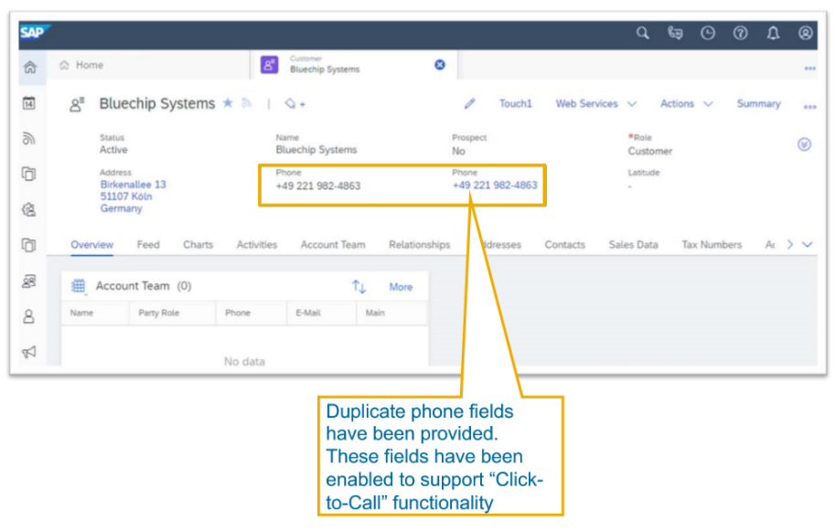Screen dimensions: 836x531
Task: Switch to the Contacts tab
Action: [564, 244]
